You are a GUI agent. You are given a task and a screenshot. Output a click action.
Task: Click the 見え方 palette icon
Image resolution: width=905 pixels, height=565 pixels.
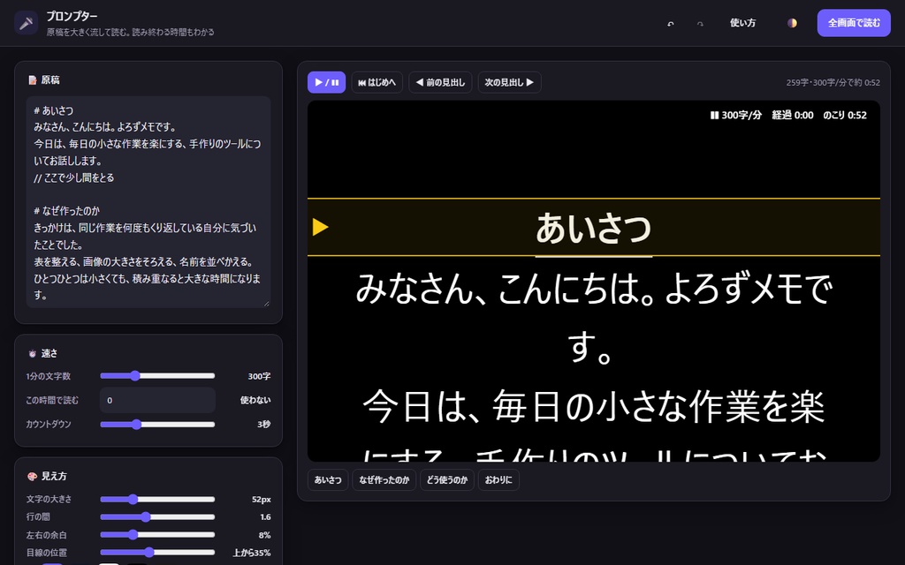[x=33, y=476]
